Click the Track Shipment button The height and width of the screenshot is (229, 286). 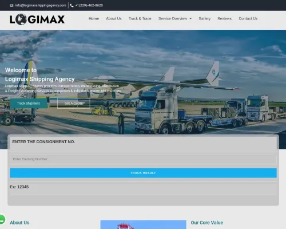29,103
